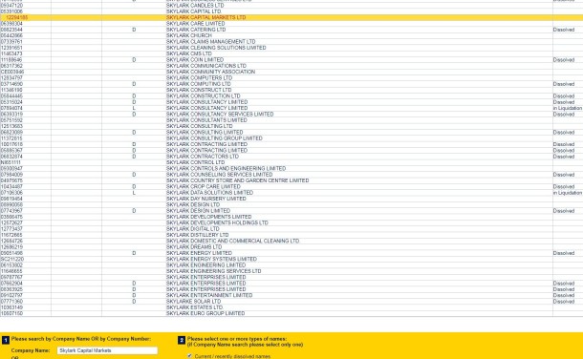The height and width of the screenshot is (359, 583).
Task: Click the Dissolved status of SKYLARKE SOLAR LTD
Action: 564,302
